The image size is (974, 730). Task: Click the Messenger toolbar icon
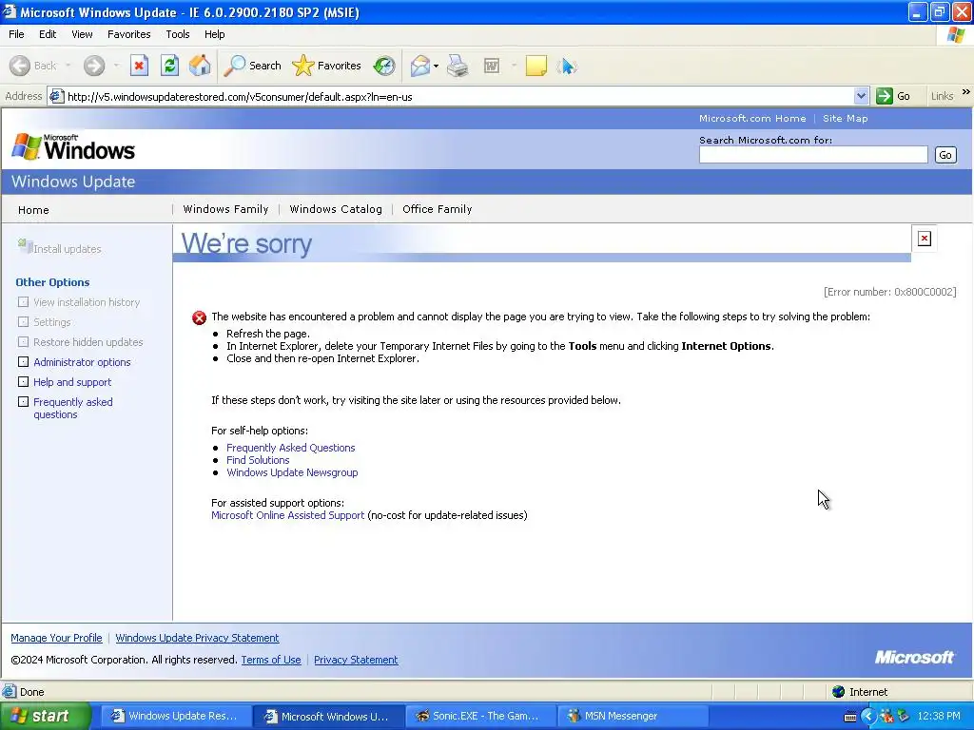567,66
